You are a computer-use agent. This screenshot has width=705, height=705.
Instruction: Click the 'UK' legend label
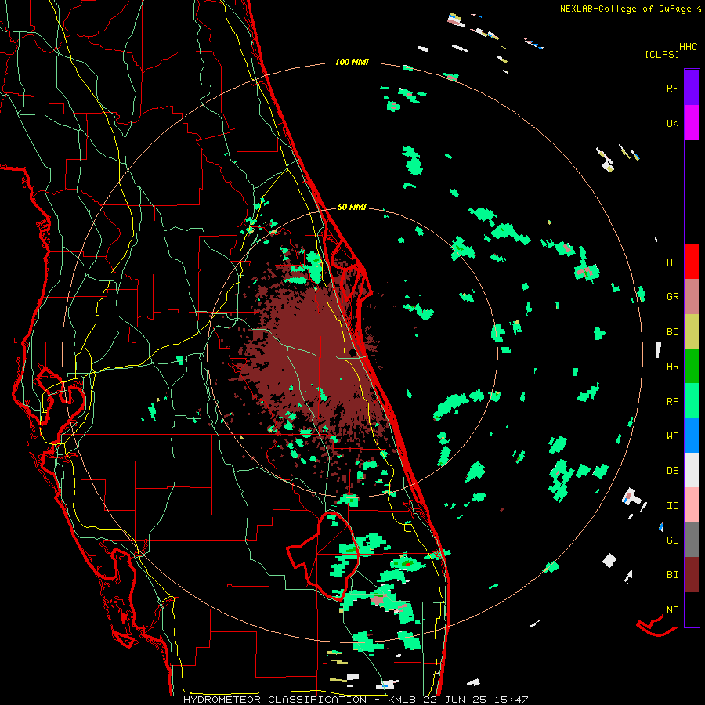(672, 123)
